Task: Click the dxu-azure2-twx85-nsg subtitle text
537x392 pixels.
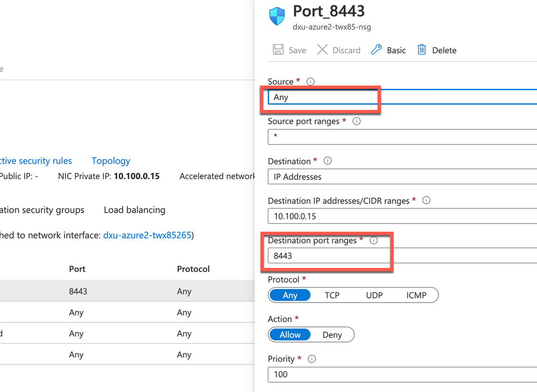Action: (x=331, y=27)
